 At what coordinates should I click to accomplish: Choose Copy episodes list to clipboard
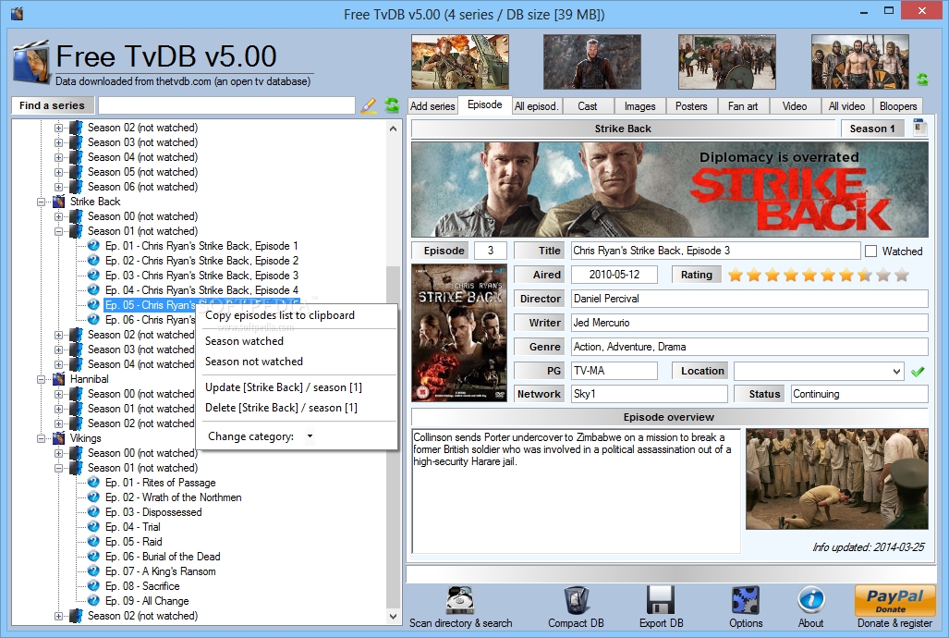point(280,315)
